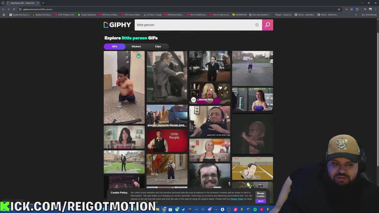Click the GIPHY logo
The height and width of the screenshot is (213, 379).
click(117, 25)
